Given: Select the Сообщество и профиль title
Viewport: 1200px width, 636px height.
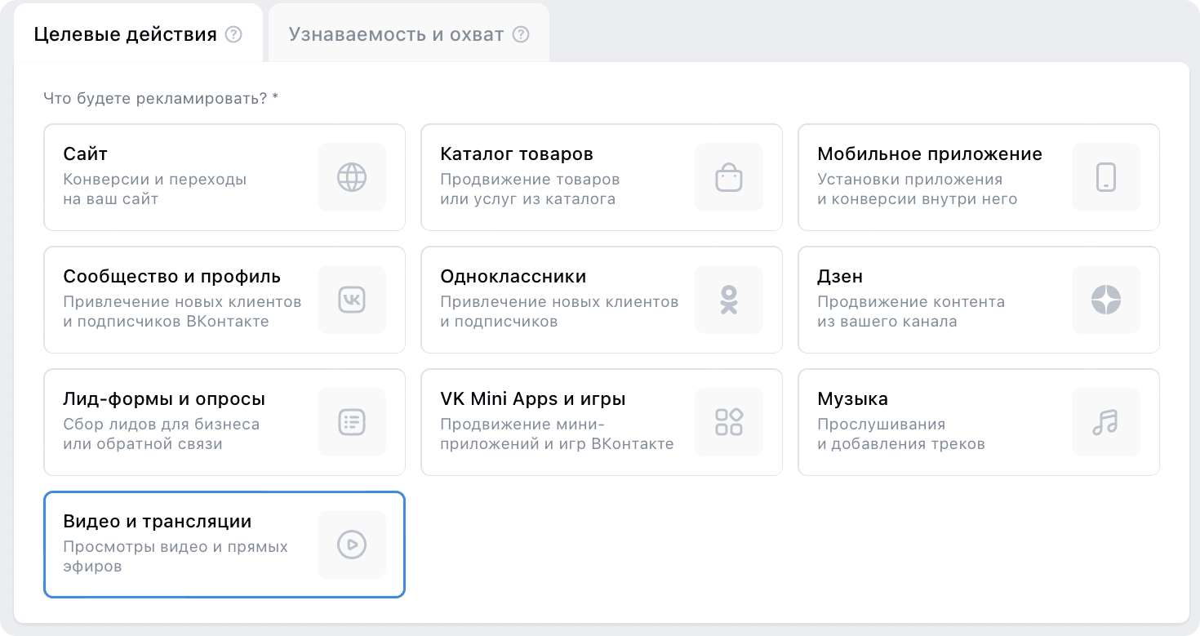Looking at the screenshot, I should point(171,277).
